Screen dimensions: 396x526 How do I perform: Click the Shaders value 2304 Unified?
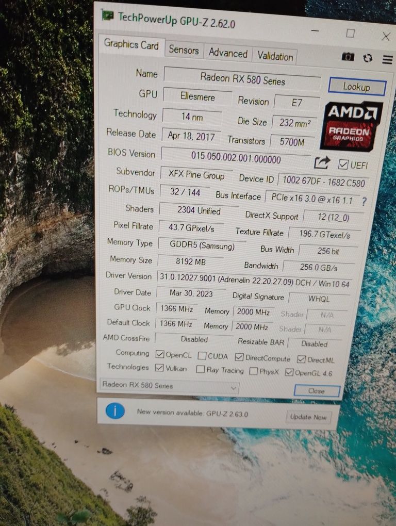(199, 210)
